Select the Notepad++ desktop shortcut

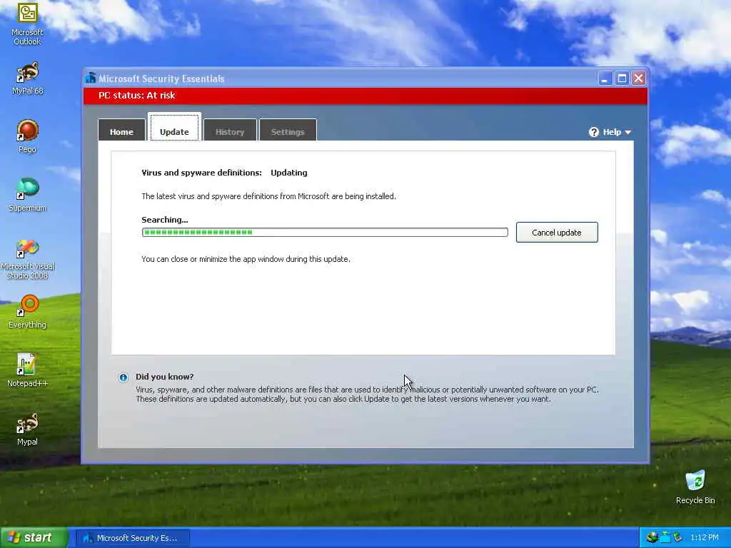[27, 370]
